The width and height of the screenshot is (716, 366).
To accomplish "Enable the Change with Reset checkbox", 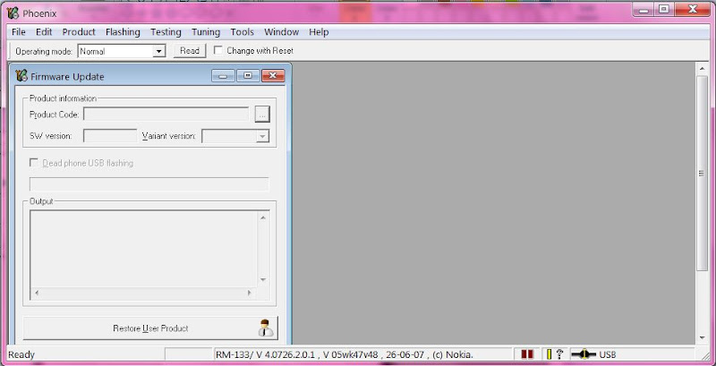I will (218, 50).
